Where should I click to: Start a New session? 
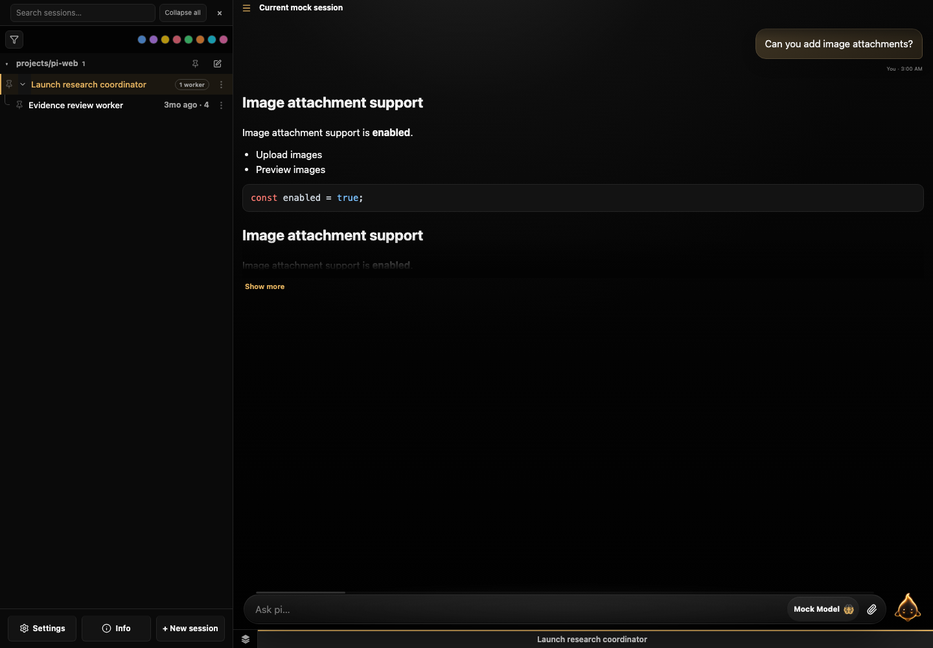[190, 629]
